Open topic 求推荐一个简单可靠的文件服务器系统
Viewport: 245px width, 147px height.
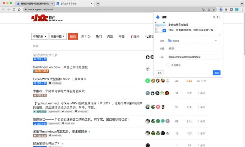(x=59, y=91)
